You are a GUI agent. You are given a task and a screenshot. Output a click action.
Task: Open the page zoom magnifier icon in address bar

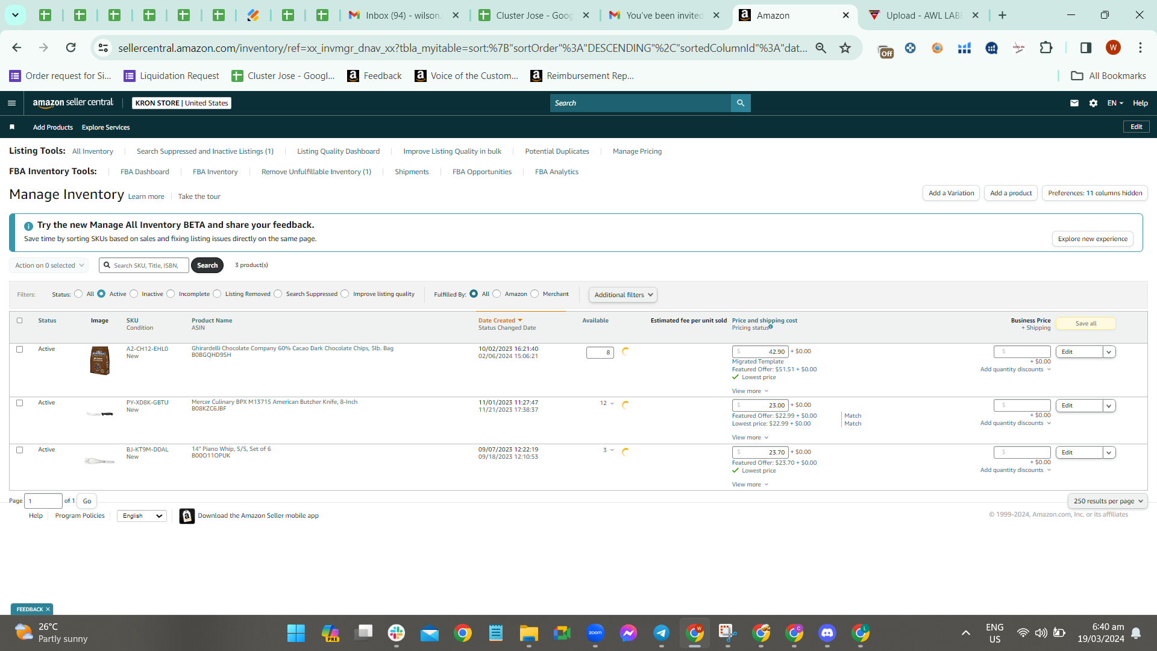pyautogui.click(x=821, y=48)
